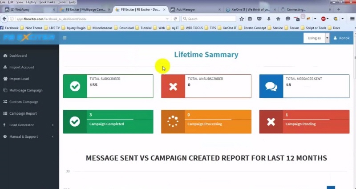Click the Lifetime Sammary heading
The height and width of the screenshot is (189, 356).
[x=206, y=54]
